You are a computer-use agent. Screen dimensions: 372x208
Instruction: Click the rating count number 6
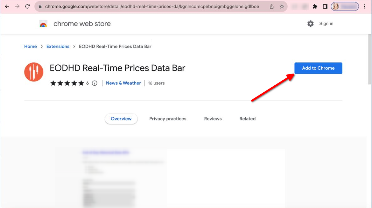coord(87,83)
